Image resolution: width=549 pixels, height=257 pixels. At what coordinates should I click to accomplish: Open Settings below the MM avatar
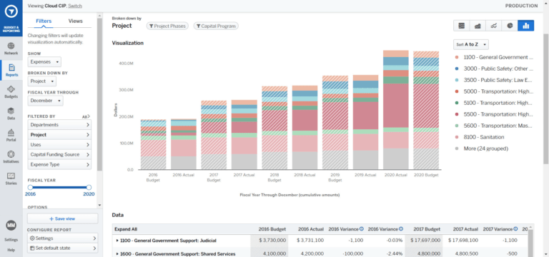[11, 240]
